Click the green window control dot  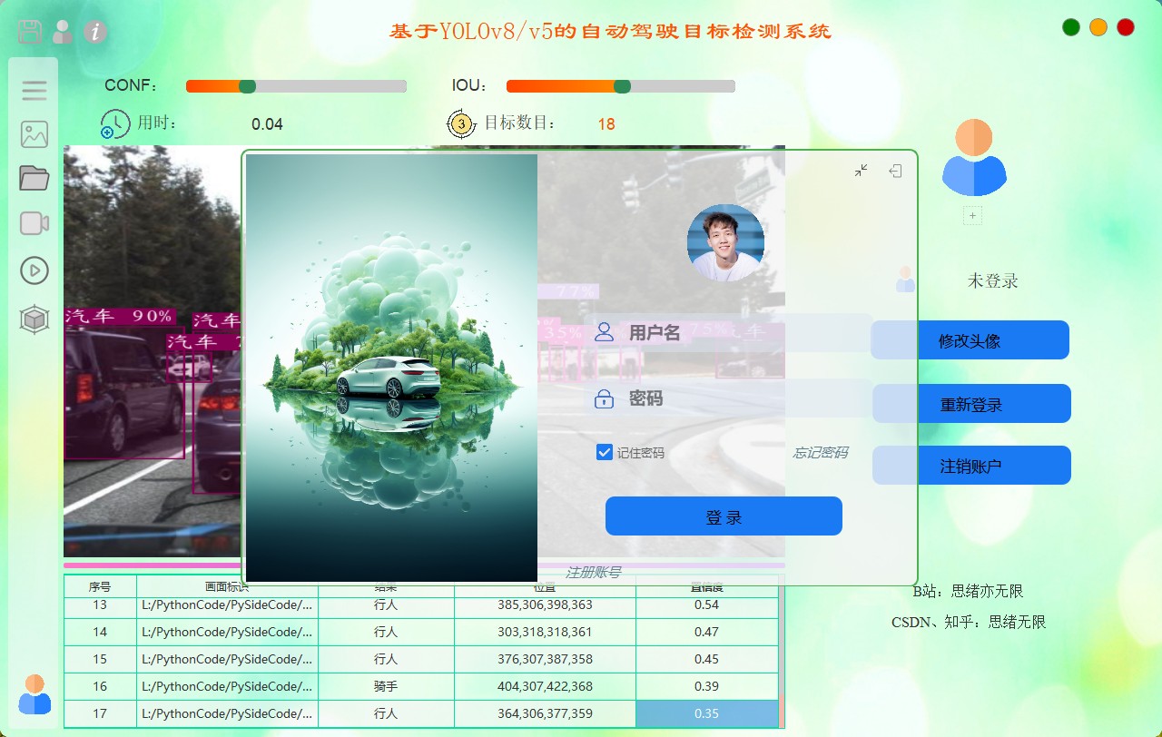click(x=1071, y=27)
